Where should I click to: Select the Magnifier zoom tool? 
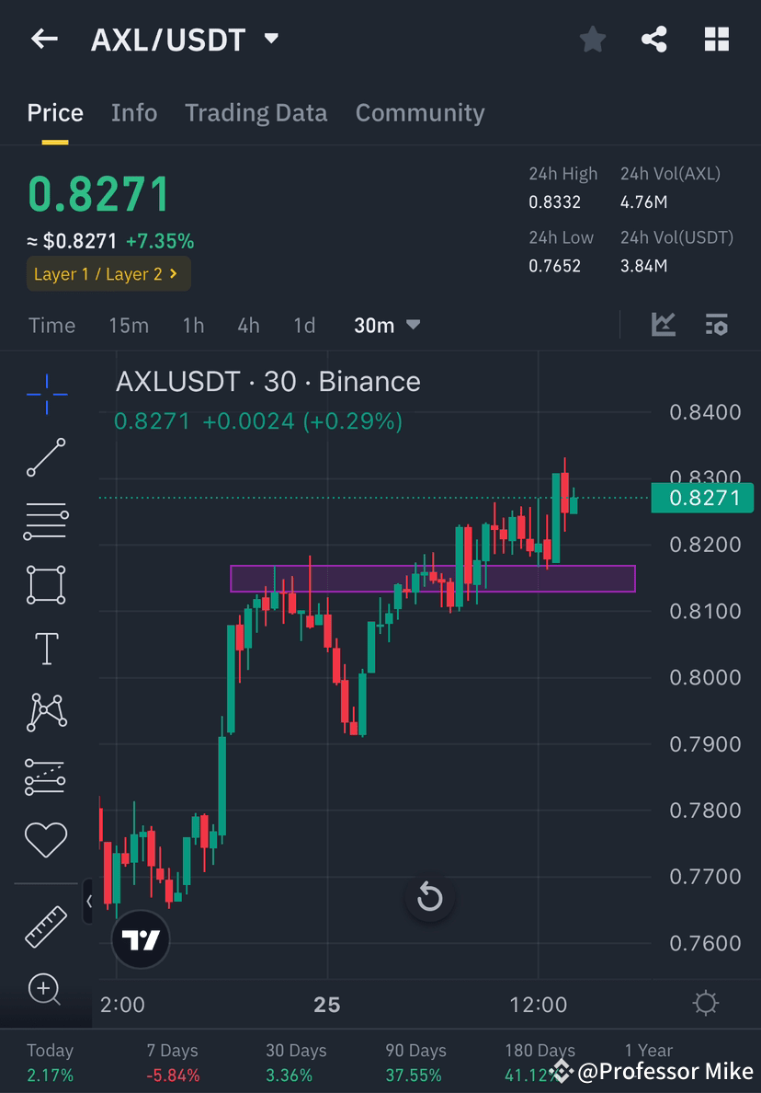click(x=46, y=990)
